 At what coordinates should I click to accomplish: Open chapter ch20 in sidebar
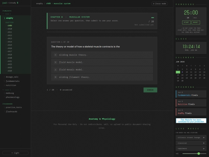(10, 58)
